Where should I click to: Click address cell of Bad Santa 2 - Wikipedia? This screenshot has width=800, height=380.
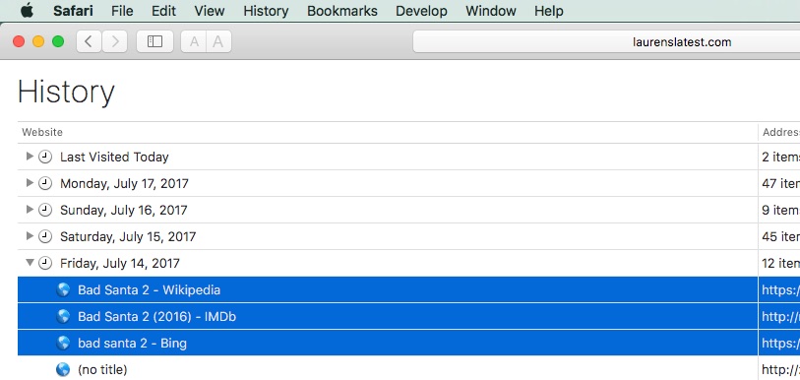(780, 290)
